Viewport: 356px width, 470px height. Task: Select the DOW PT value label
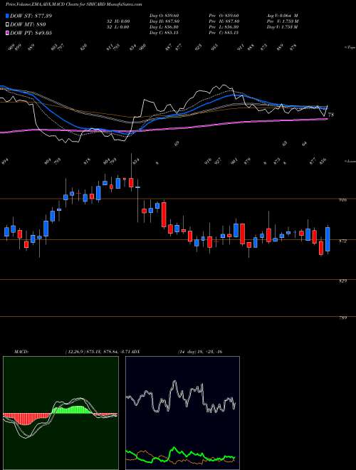click(x=31, y=33)
